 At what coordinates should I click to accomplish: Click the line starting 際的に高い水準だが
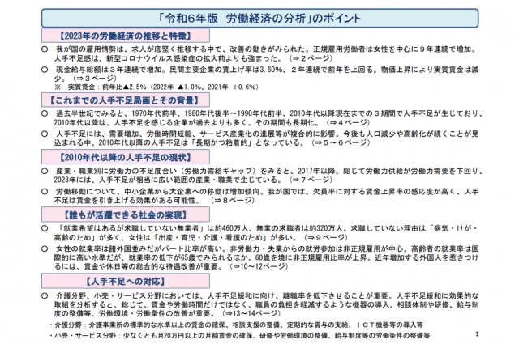(267, 257)
